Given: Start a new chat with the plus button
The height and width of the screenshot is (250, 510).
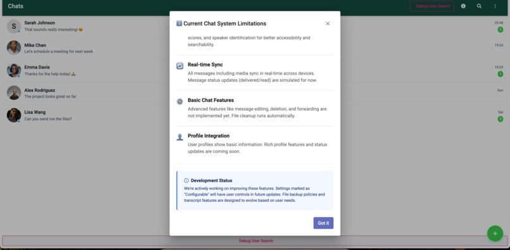Looking at the screenshot, I should click(495, 234).
